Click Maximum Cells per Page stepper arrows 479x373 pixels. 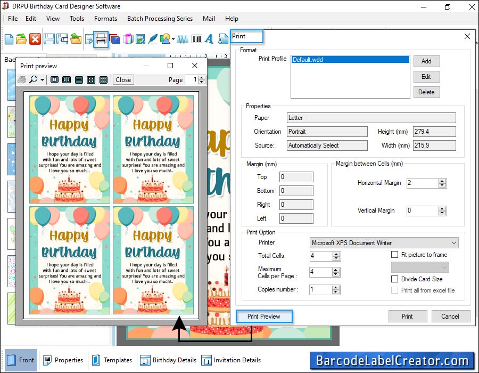click(x=336, y=272)
